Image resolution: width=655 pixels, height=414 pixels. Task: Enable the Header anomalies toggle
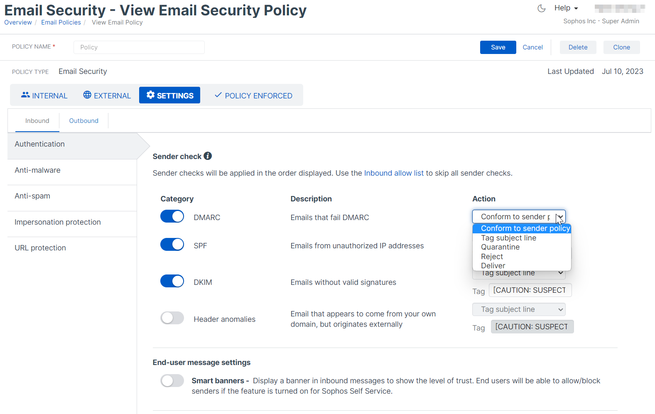[x=172, y=318]
